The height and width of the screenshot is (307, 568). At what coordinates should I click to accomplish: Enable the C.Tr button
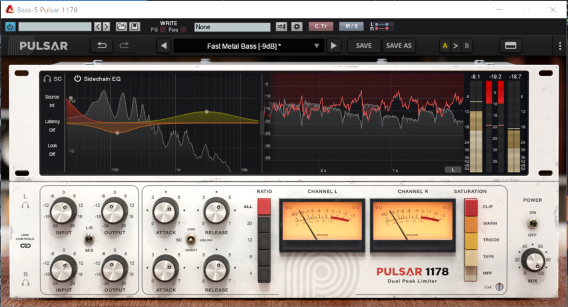coord(321,26)
